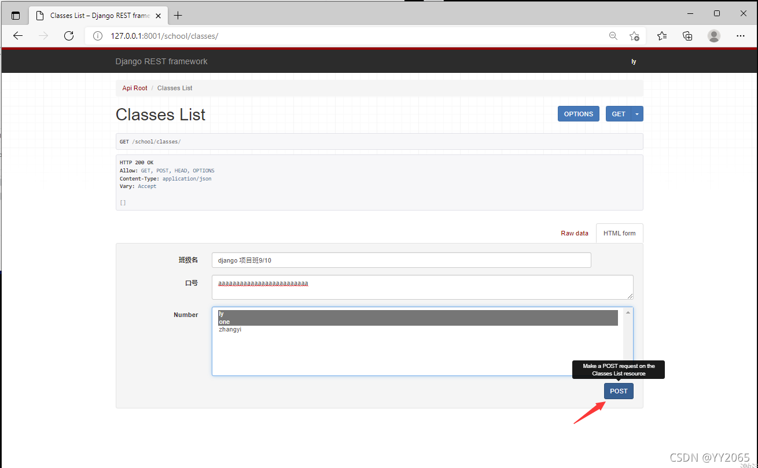Select the Classes List browser tab
Viewport: 758px width, 468px height.
[98, 16]
